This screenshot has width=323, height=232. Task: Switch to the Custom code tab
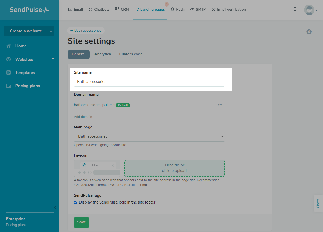(x=131, y=54)
